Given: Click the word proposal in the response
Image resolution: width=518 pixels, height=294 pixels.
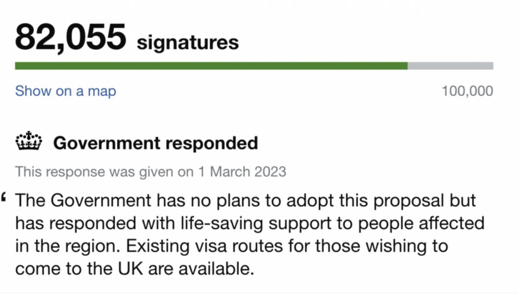Looking at the screenshot, I should (408, 201).
